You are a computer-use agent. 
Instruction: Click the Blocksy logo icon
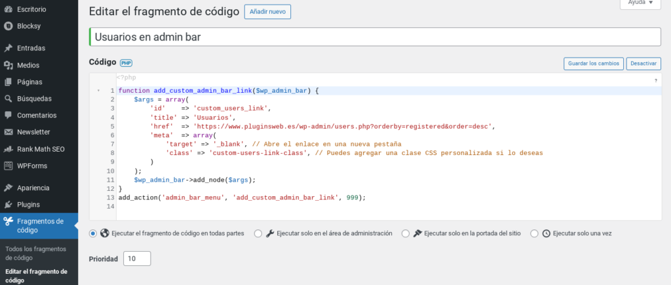8,26
